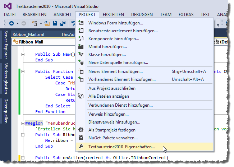Open the DEBUGGEN menu in menu bar
The width and height of the screenshot is (234, 167).
142,14
